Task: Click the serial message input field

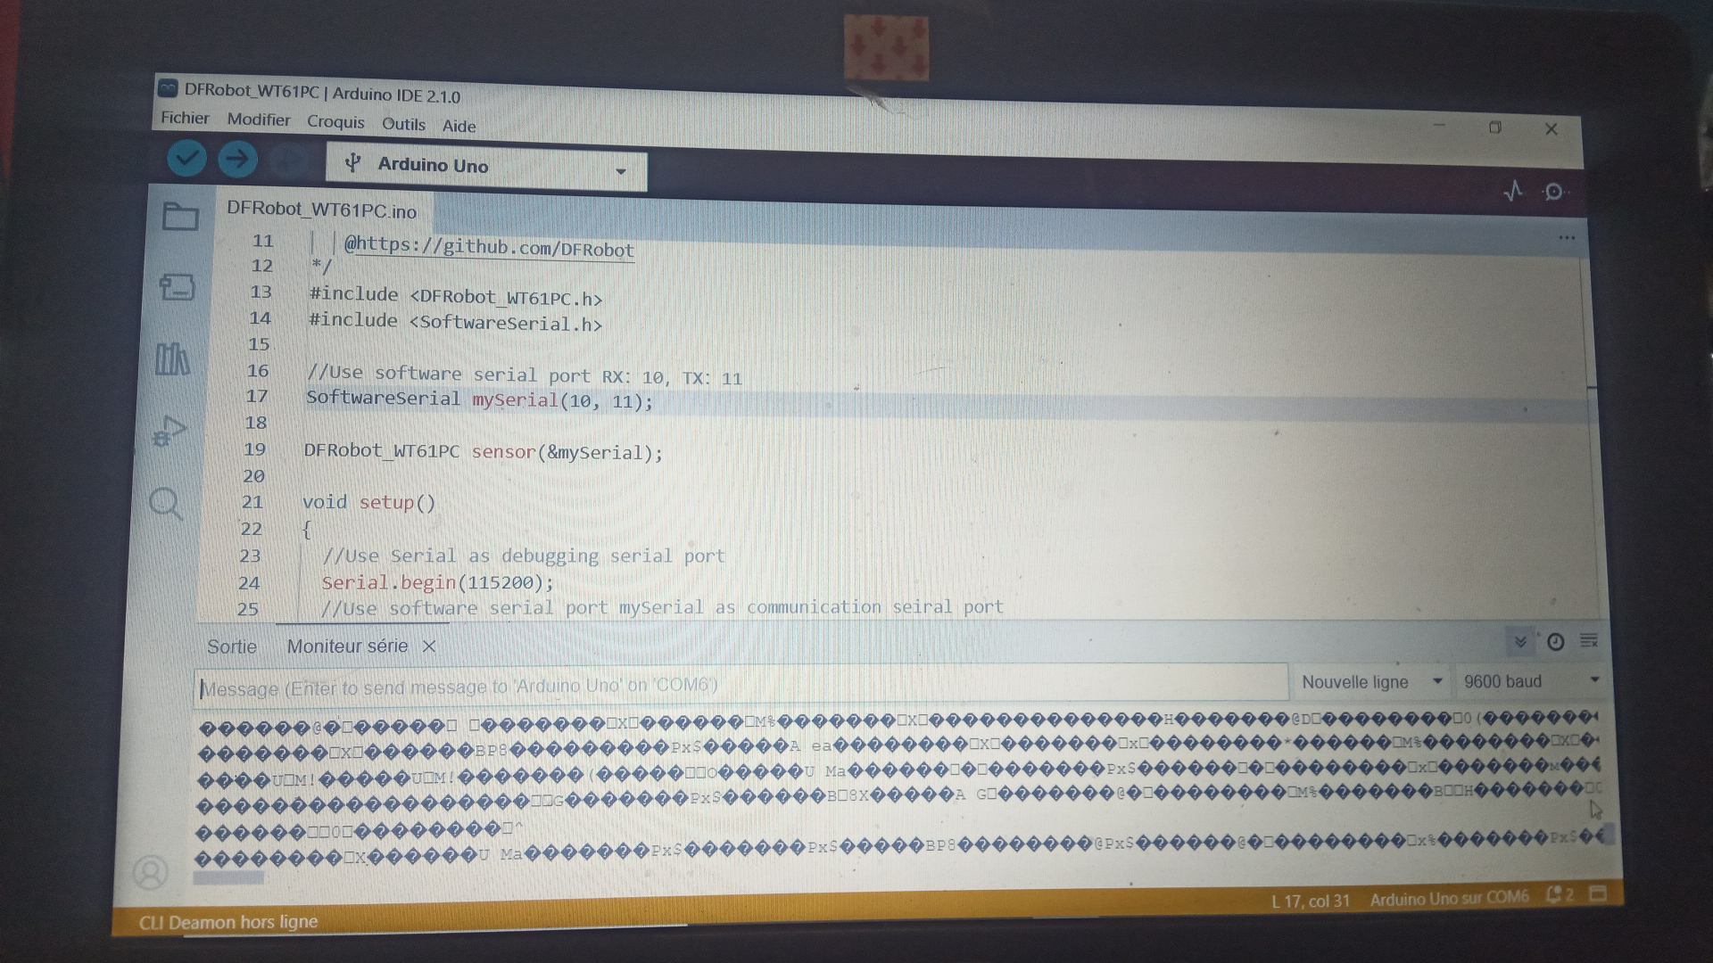Action: 741,687
